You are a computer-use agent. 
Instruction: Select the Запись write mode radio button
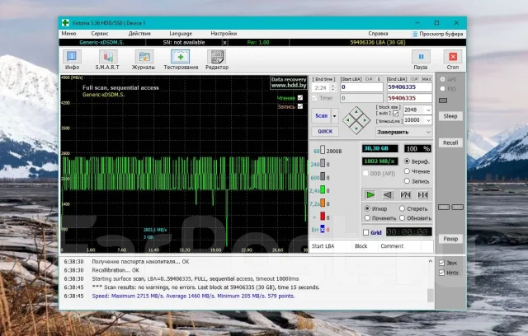[x=407, y=181]
